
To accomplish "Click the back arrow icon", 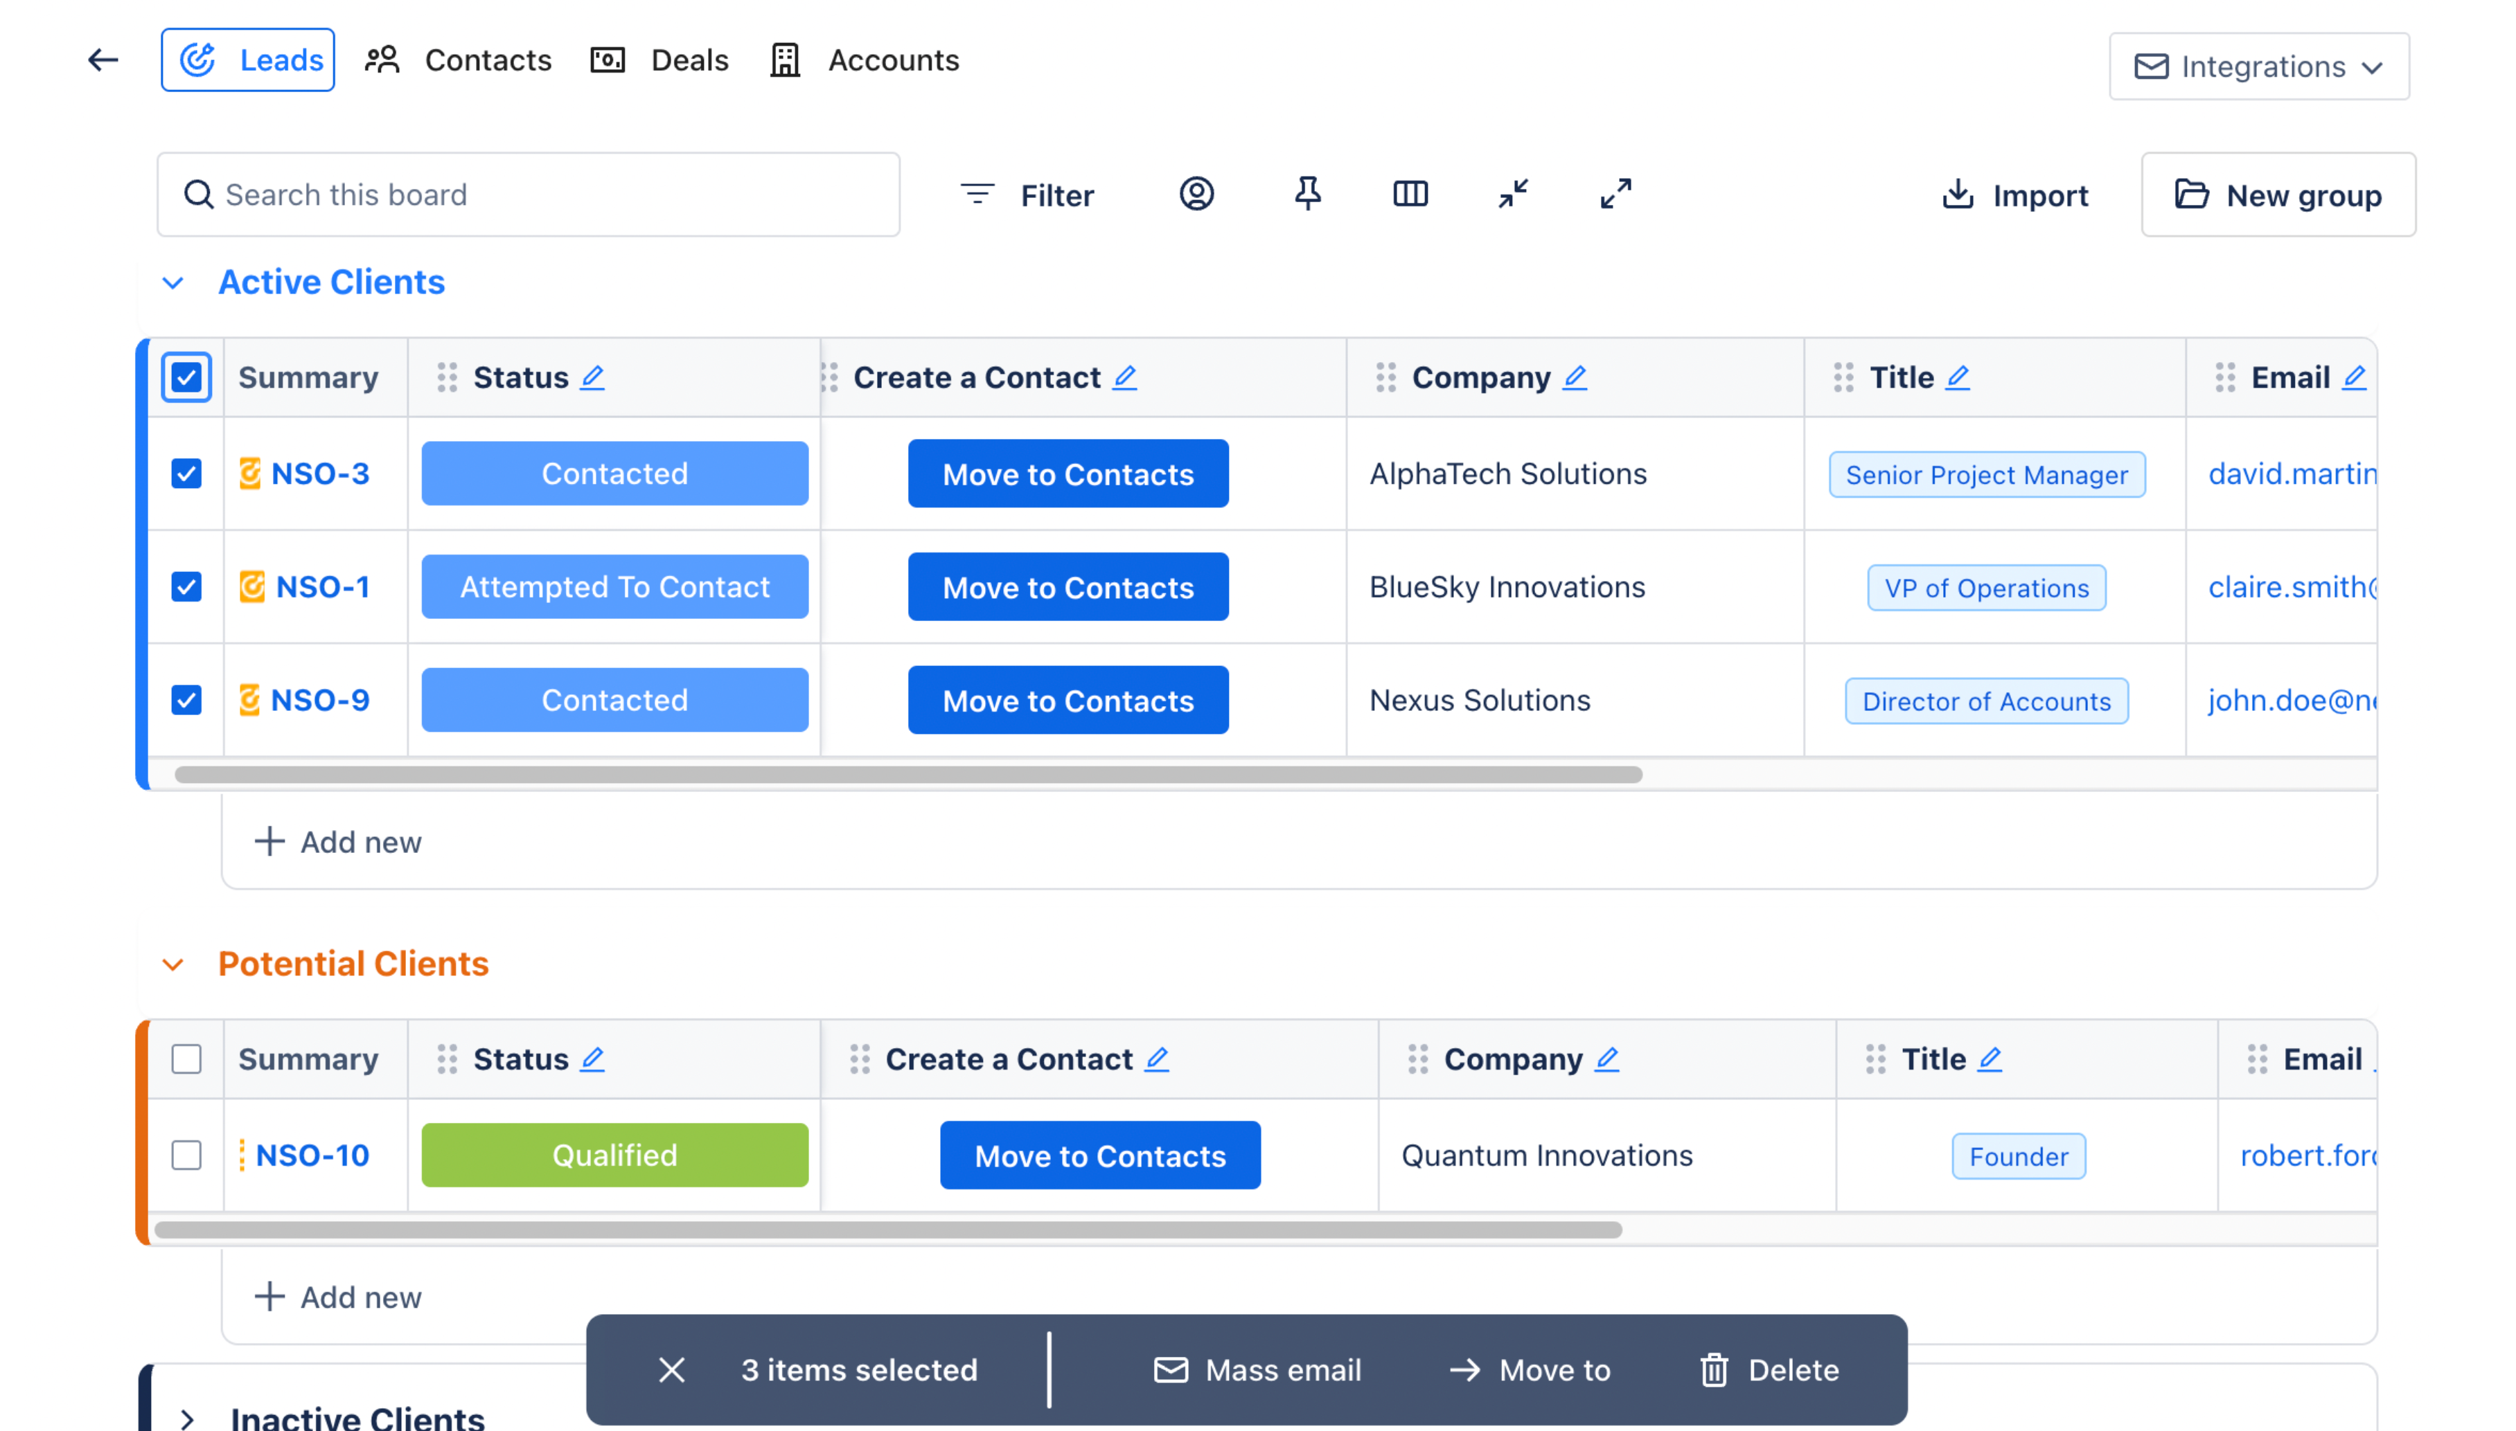I will point(103,60).
